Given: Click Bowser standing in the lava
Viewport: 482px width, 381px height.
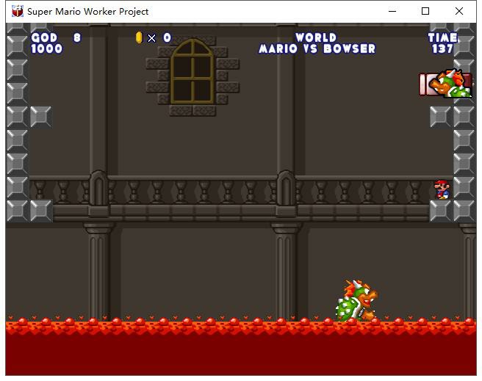Looking at the screenshot, I should [x=357, y=300].
